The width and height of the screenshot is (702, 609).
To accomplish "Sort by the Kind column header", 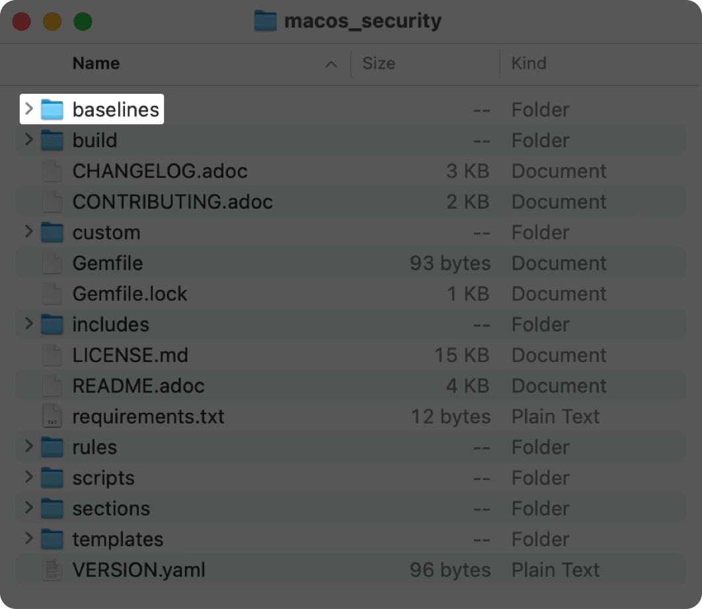I will tap(529, 63).
